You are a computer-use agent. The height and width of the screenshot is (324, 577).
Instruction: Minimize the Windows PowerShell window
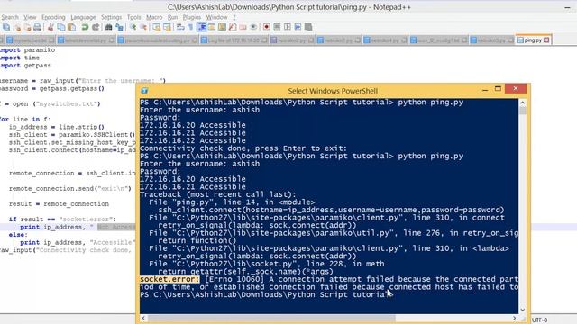coord(485,90)
